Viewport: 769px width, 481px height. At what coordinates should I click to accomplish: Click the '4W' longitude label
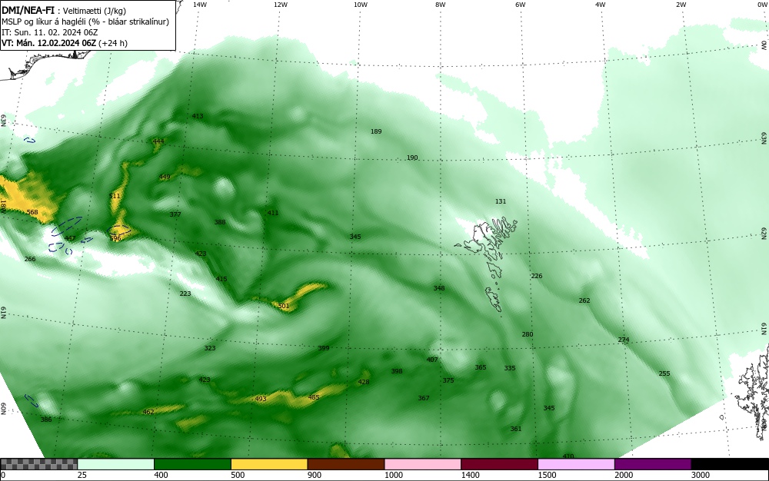(x=601, y=5)
